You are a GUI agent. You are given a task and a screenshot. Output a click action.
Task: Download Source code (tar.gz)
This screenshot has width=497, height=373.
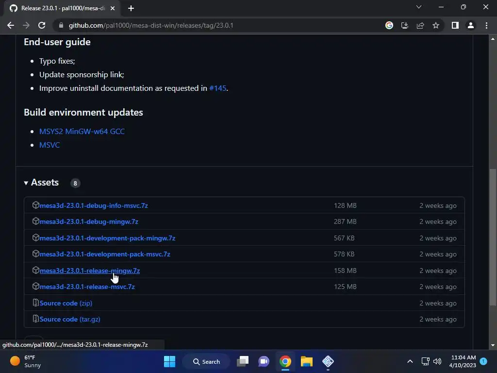70,320
